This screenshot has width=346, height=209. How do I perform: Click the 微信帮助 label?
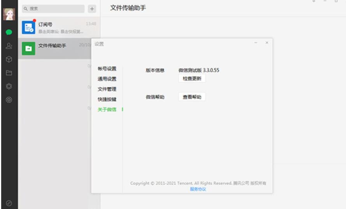coord(155,97)
